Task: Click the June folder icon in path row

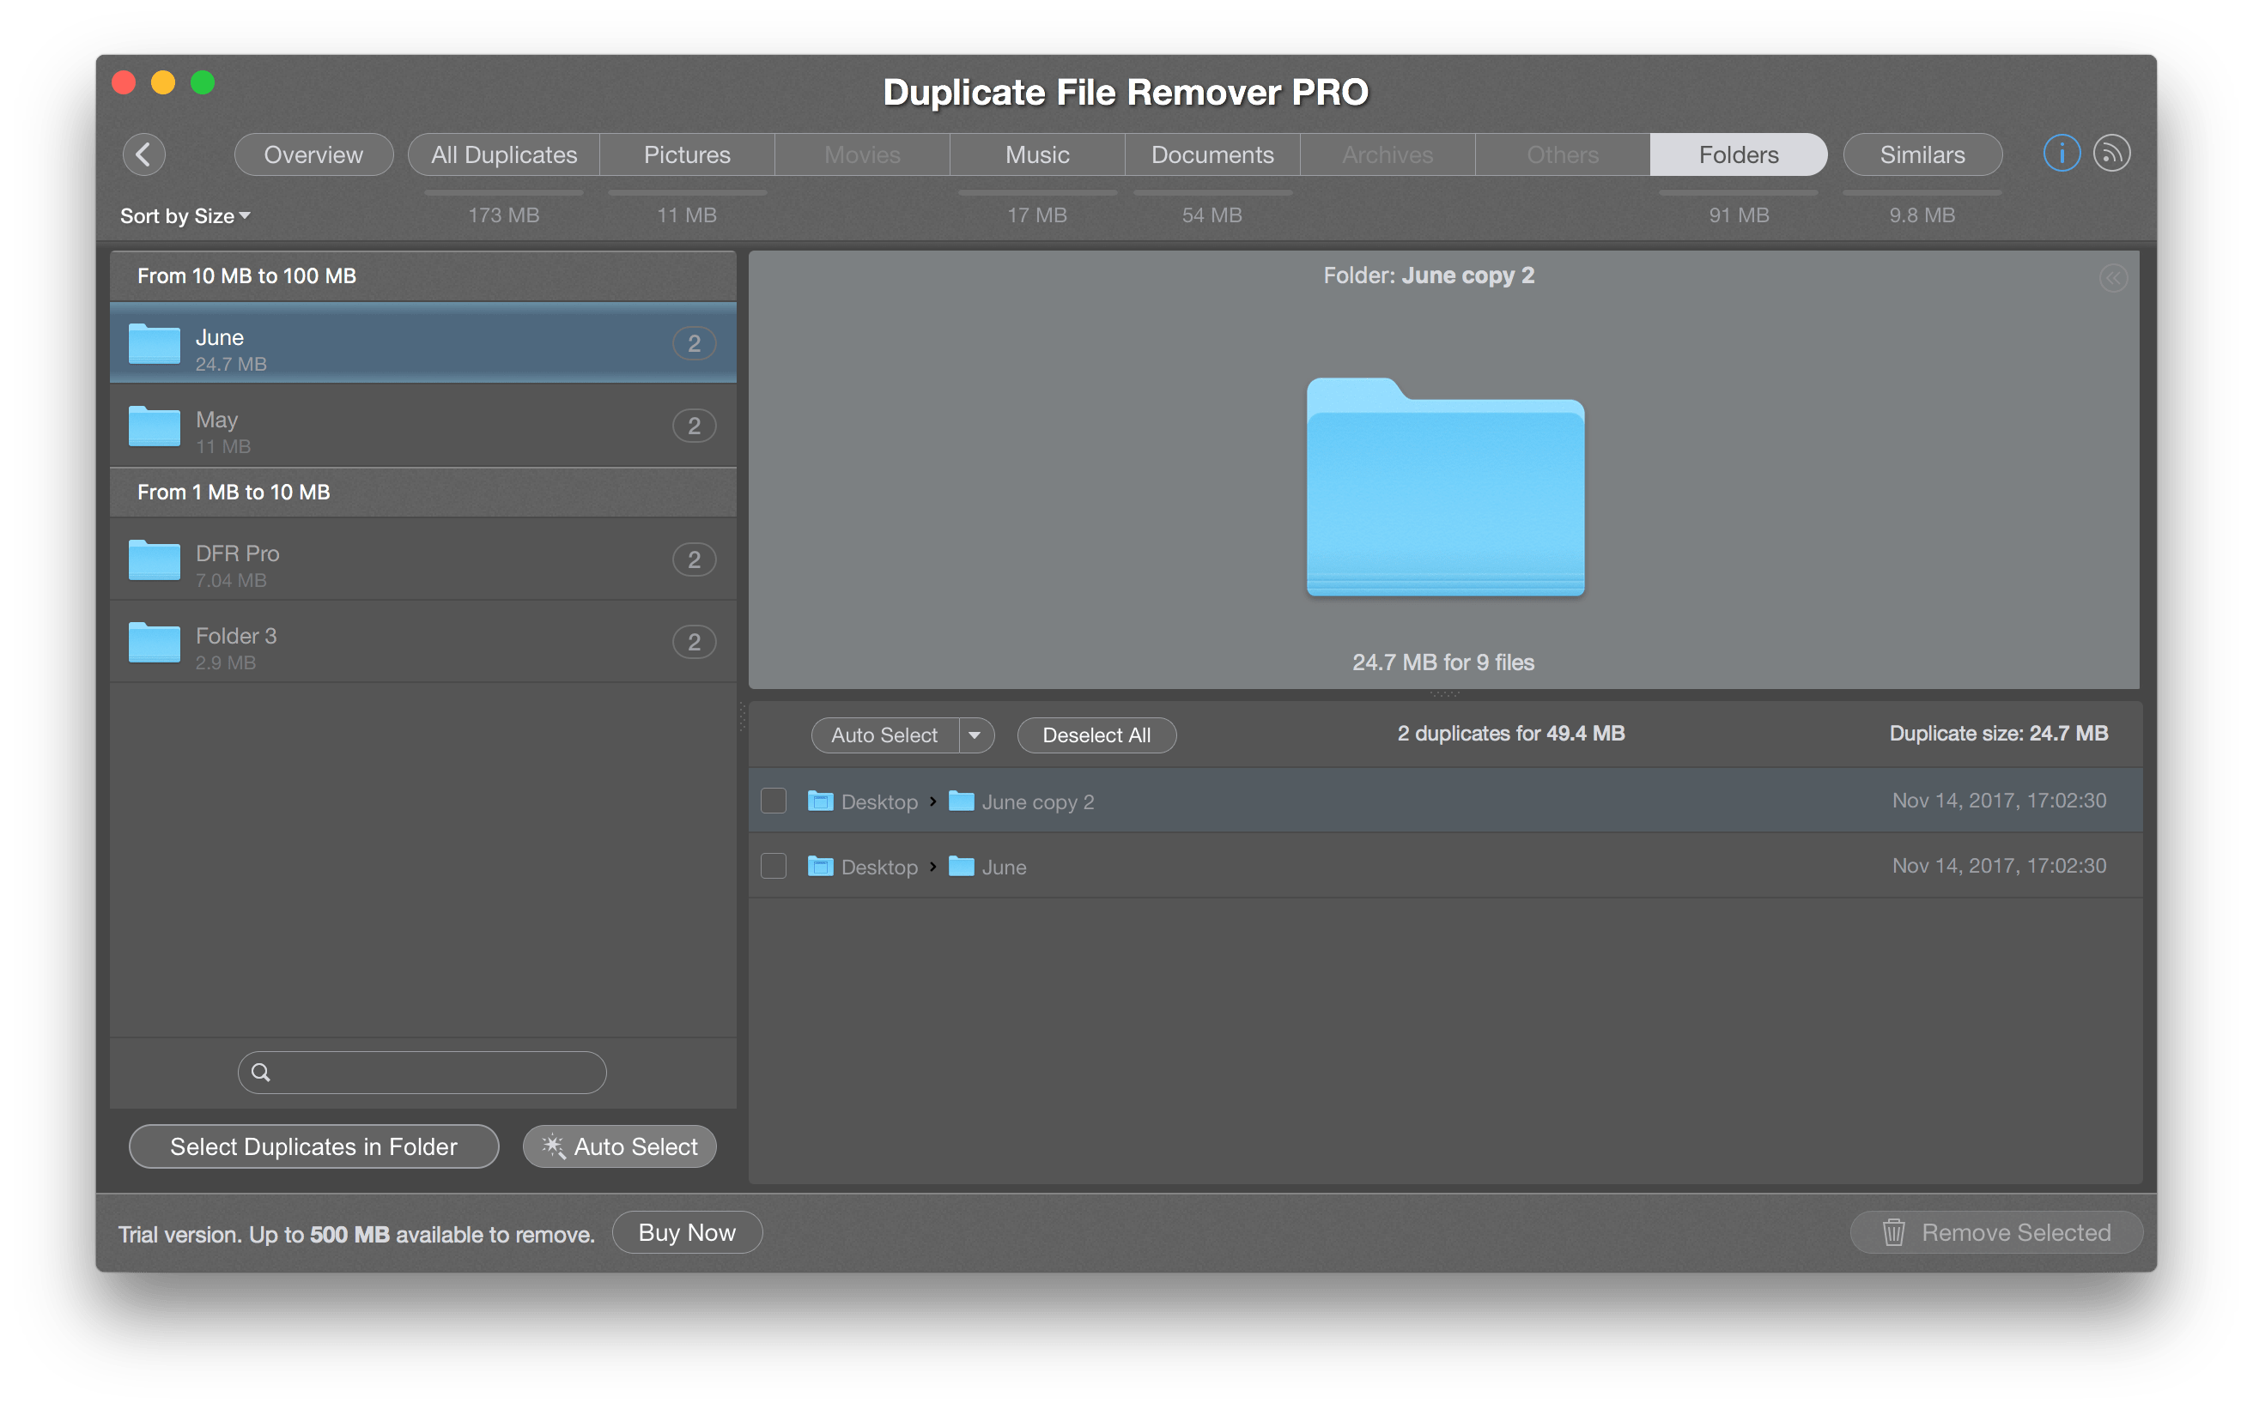Action: (x=961, y=866)
